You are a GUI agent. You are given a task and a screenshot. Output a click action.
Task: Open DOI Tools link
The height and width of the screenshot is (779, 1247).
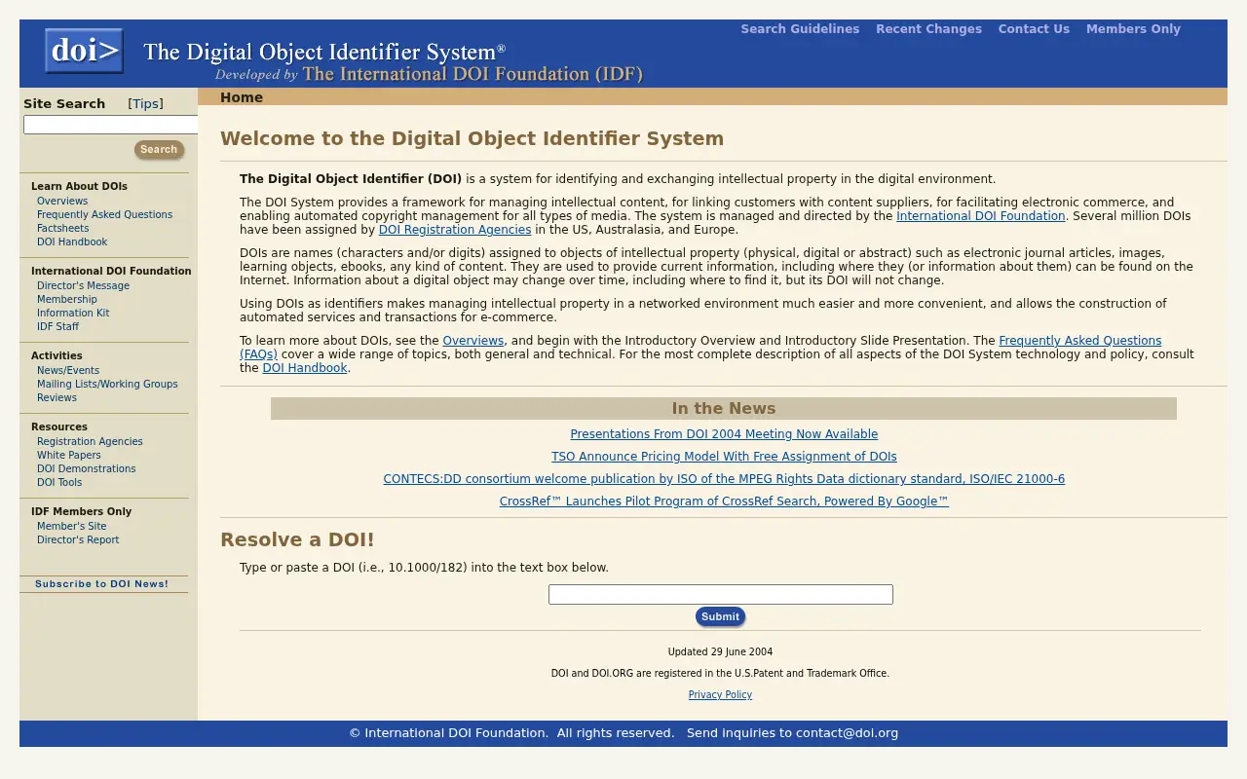tap(59, 483)
